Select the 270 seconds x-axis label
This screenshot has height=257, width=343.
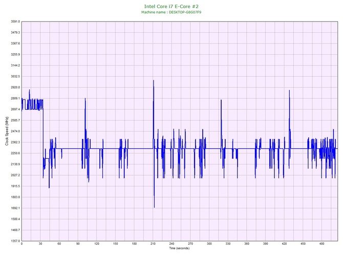coord(190,244)
